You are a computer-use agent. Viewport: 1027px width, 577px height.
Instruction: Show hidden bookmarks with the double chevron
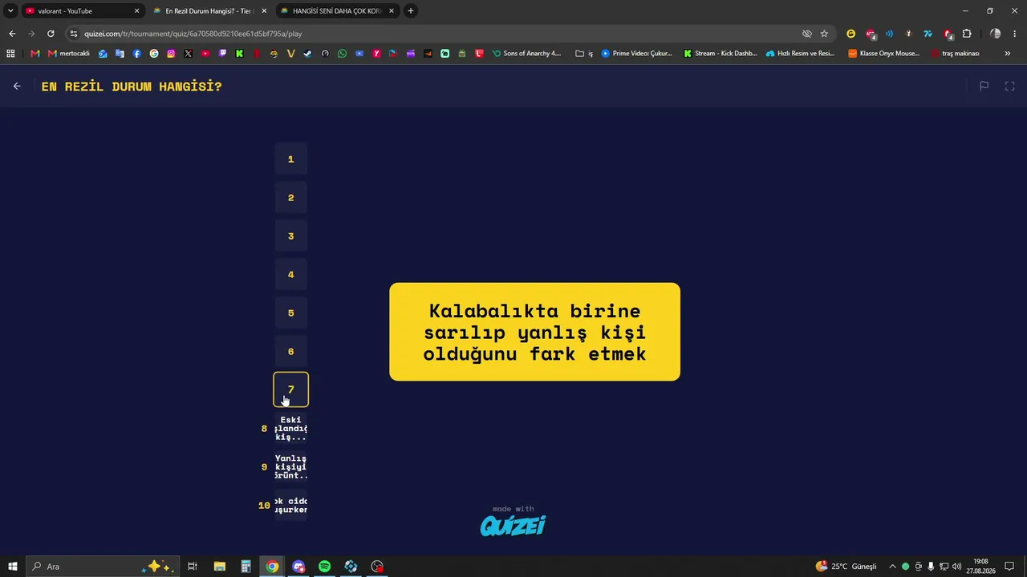[1008, 54]
